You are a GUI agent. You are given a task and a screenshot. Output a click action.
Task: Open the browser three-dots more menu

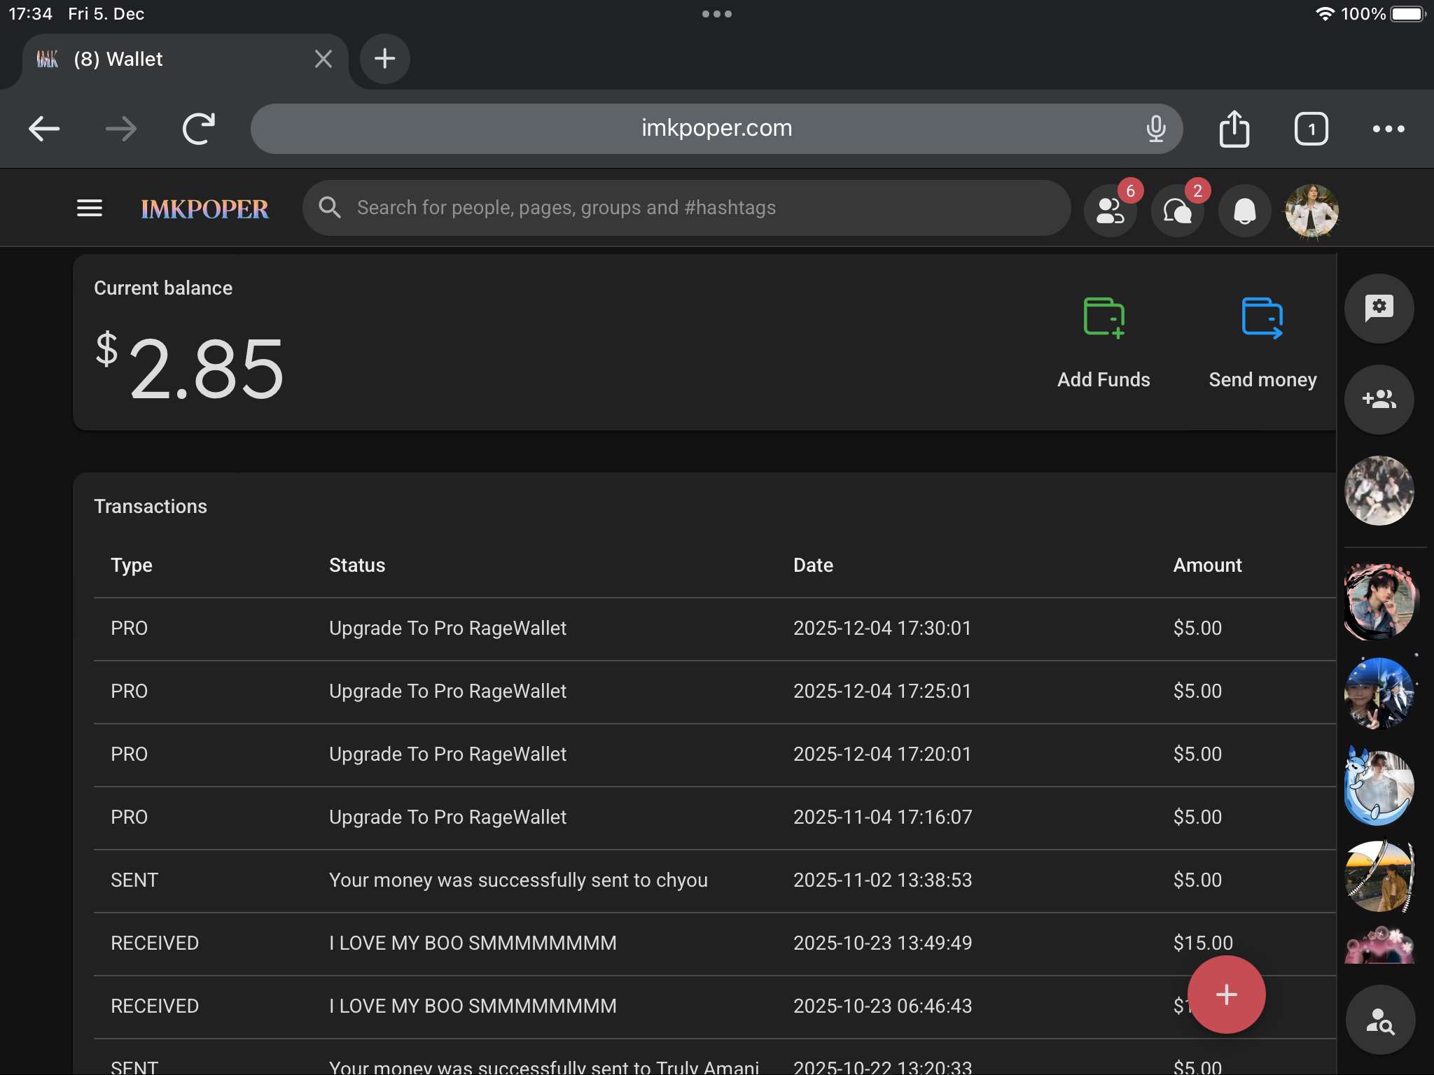1388,129
